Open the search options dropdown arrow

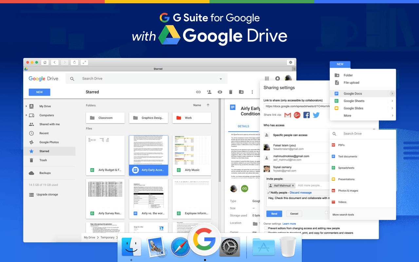pos(221,79)
